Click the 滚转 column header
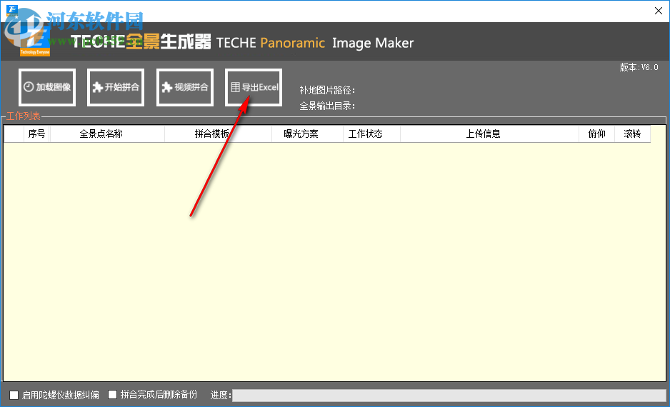Image resolution: width=670 pixels, height=407 pixels. click(x=632, y=134)
